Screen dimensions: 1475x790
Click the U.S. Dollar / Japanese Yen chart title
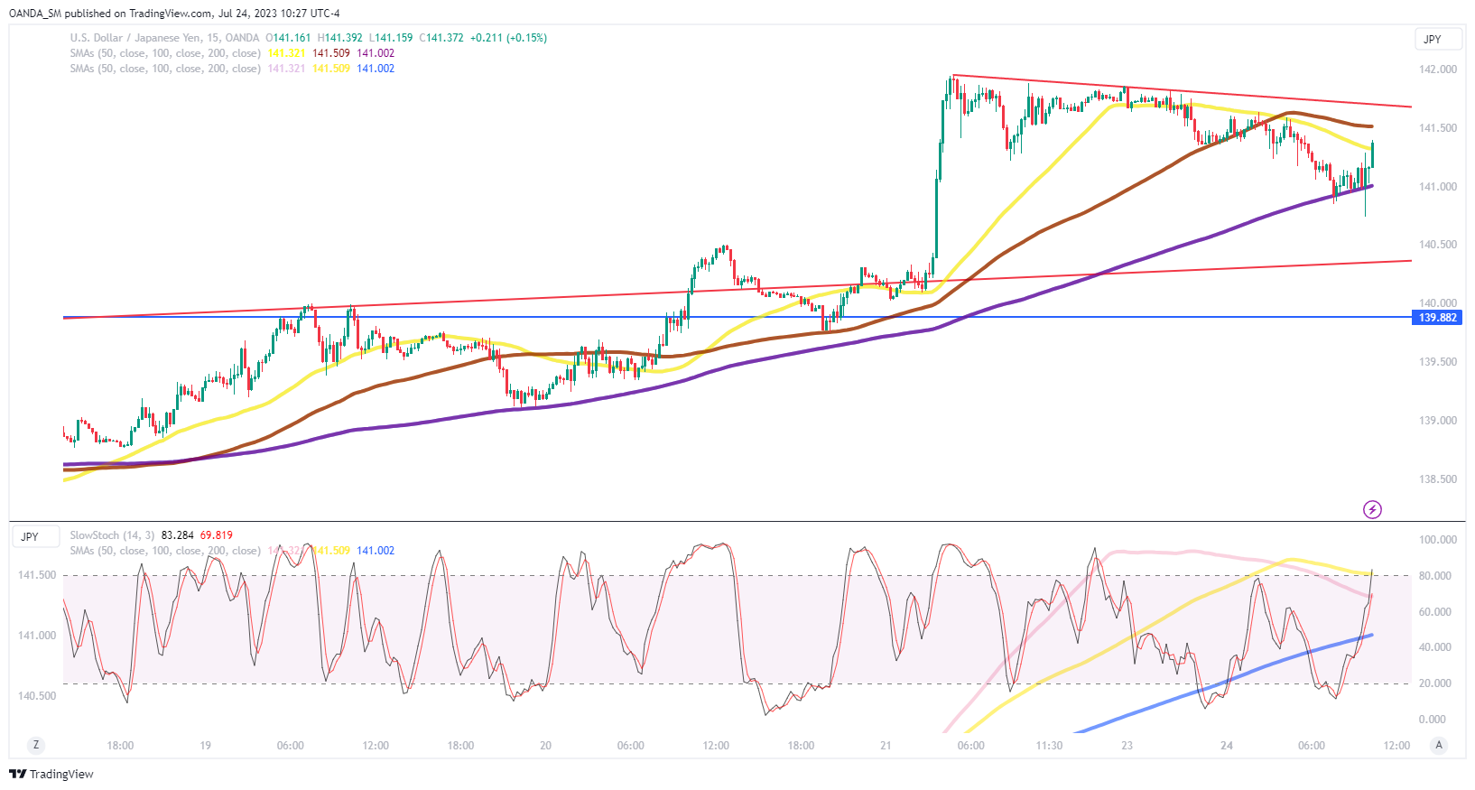pos(164,38)
